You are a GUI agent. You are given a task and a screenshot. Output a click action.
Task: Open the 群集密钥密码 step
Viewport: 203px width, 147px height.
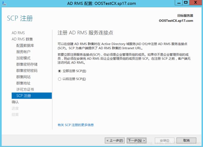coord(27,71)
